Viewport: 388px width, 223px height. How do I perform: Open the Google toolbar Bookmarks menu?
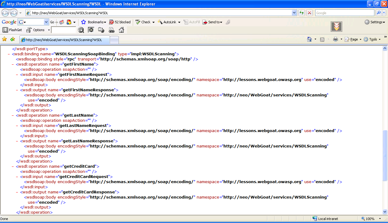[94, 22]
